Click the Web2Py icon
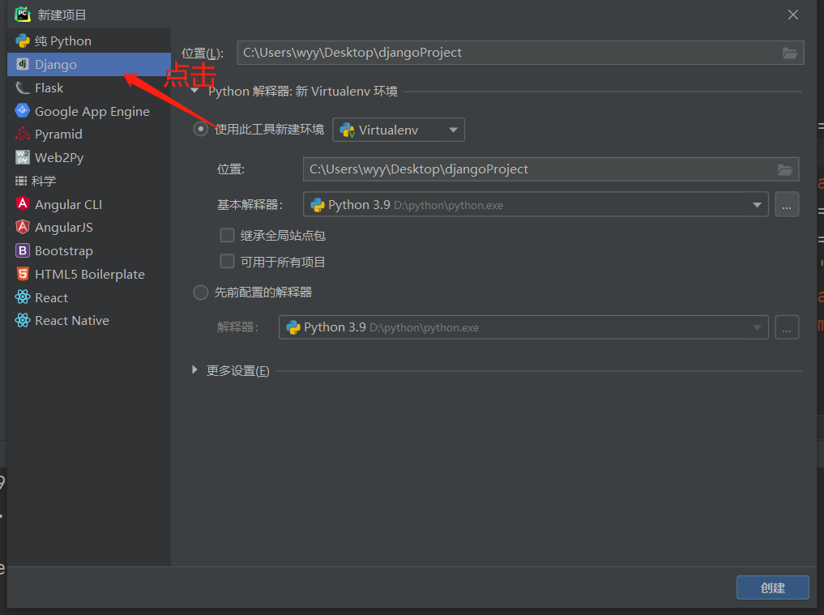This screenshot has width=824, height=615. [23, 157]
